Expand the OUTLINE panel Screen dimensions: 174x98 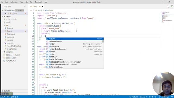7,91
